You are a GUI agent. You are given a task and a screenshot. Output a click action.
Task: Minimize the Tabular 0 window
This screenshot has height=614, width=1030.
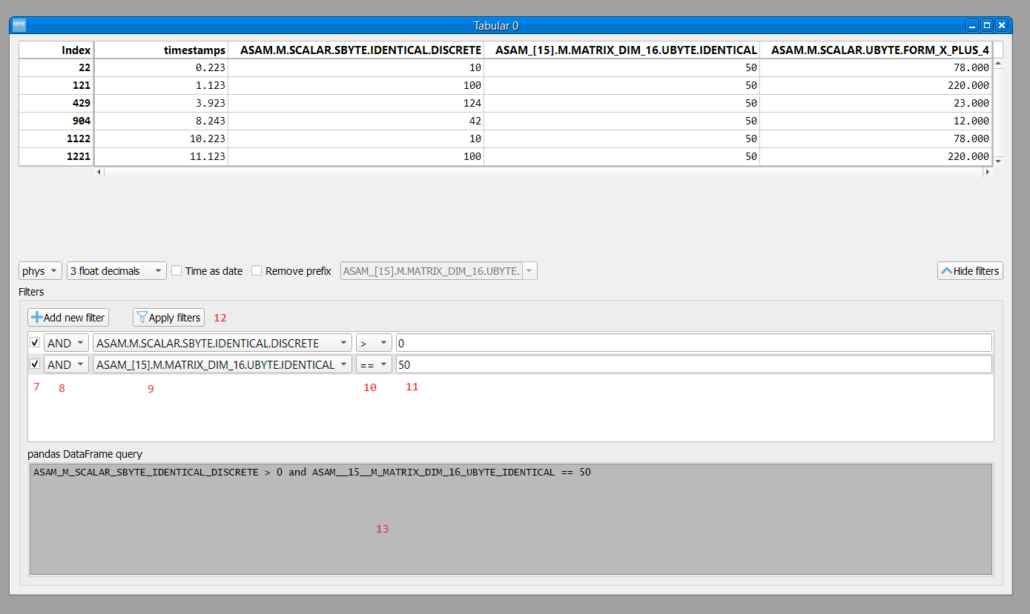tap(972, 25)
